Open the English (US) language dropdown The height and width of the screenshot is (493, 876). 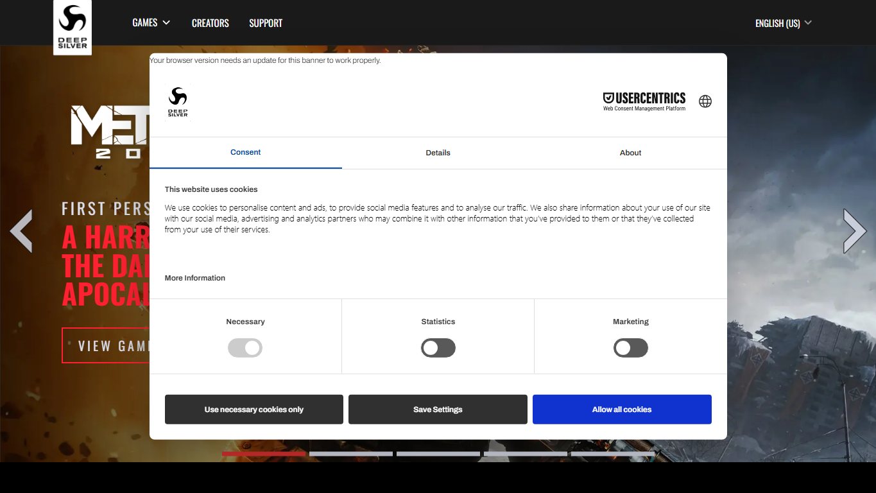tap(784, 23)
